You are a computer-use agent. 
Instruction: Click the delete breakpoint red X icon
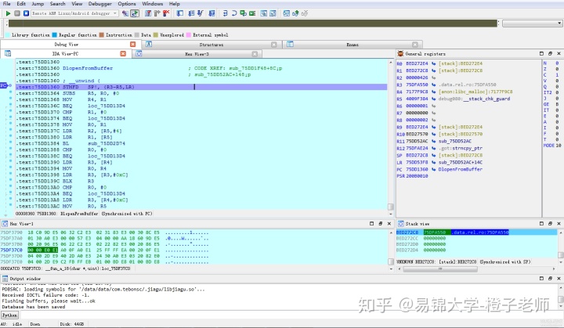tap(166, 13)
